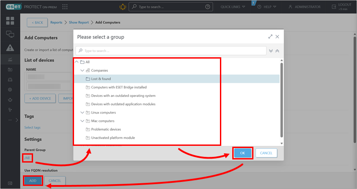Collapse the Companies tree node
357x189 pixels.
(82, 70)
